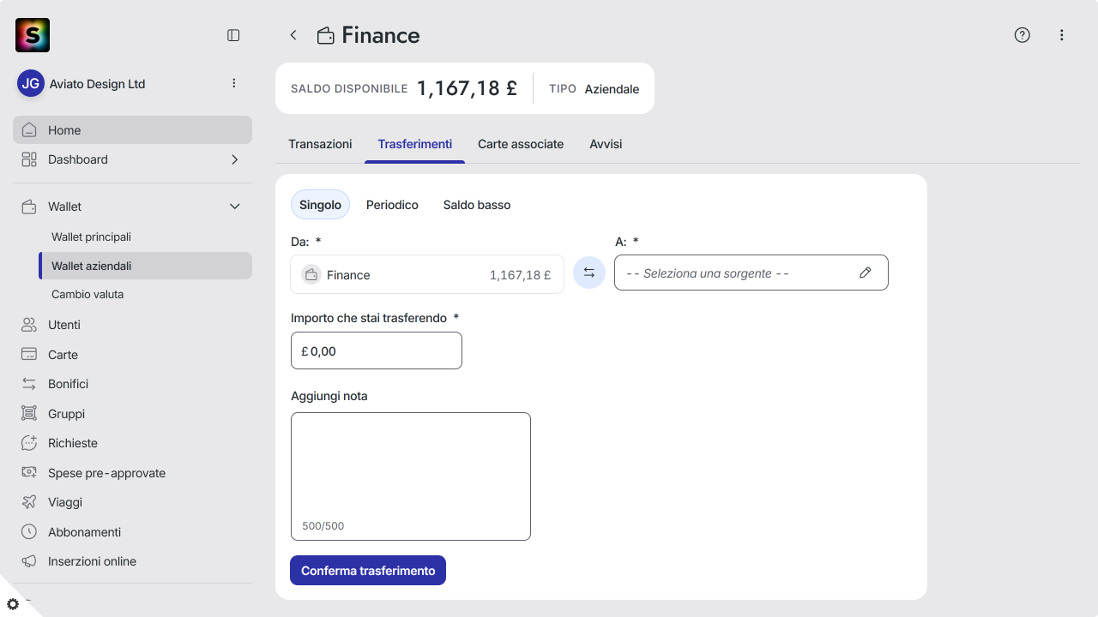Open the destination wallet dropdown

pos(751,273)
